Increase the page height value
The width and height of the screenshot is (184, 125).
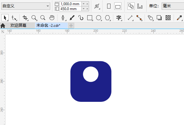coord(87,9)
